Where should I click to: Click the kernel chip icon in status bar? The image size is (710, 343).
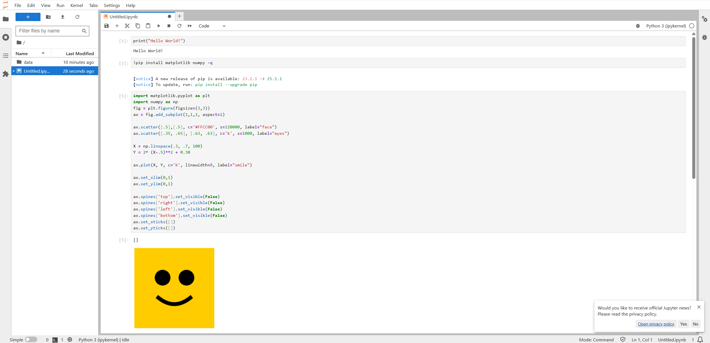tap(70, 339)
